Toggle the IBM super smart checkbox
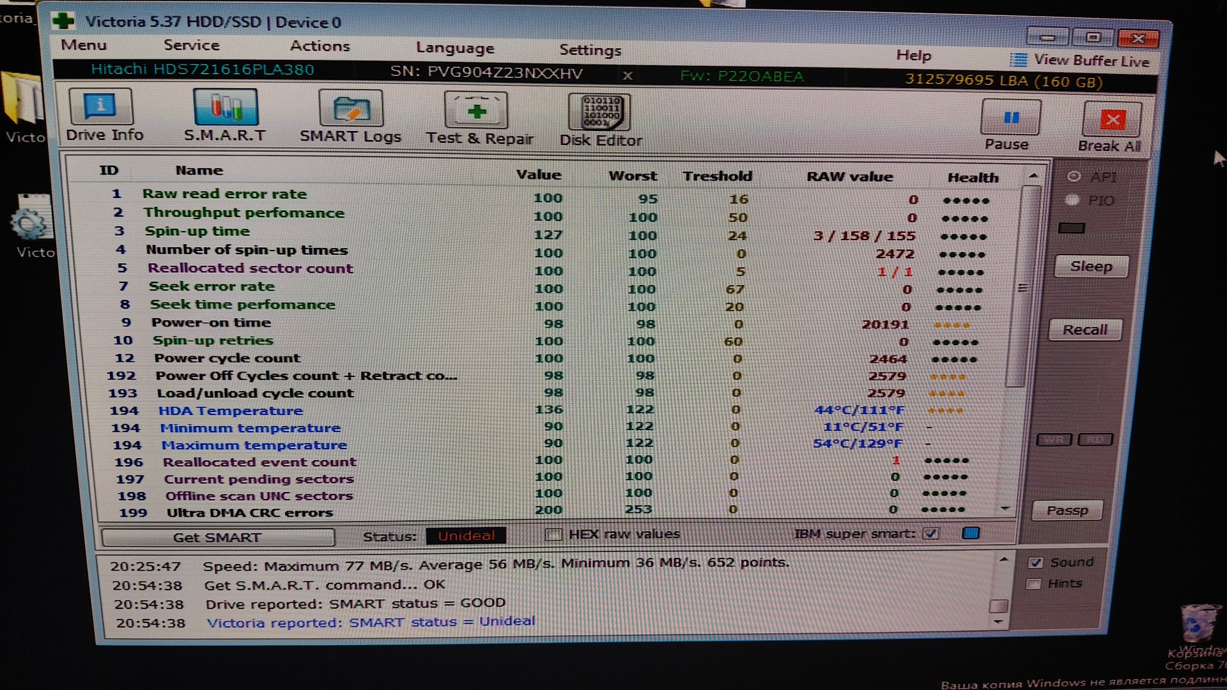1227x690 pixels. coord(931,533)
